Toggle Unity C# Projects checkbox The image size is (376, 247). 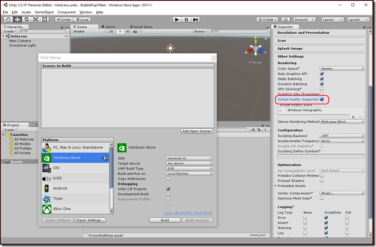coord(168,189)
